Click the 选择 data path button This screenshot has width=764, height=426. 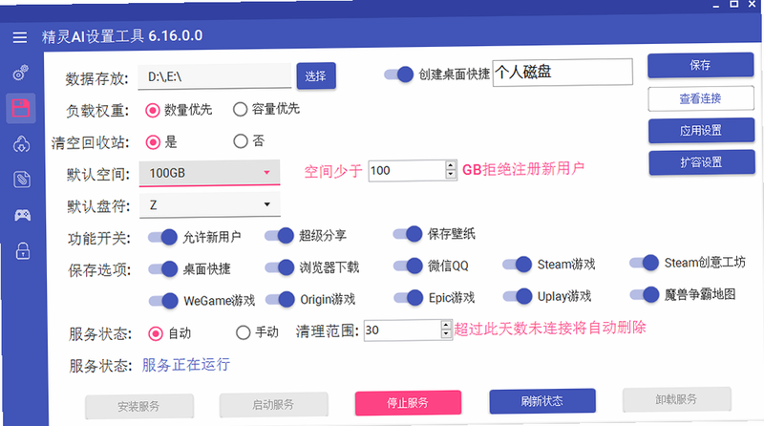(316, 76)
